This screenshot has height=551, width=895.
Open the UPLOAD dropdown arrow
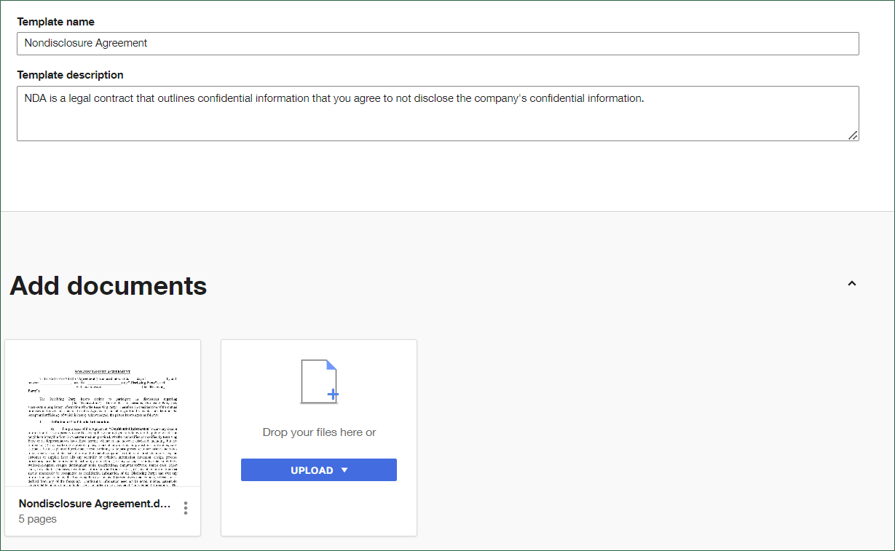tap(344, 470)
